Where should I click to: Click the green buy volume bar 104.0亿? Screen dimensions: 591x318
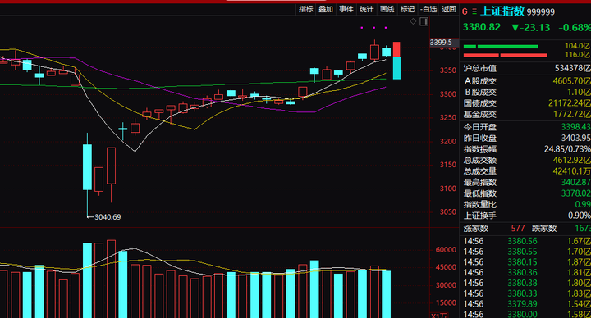pyautogui.click(x=501, y=46)
